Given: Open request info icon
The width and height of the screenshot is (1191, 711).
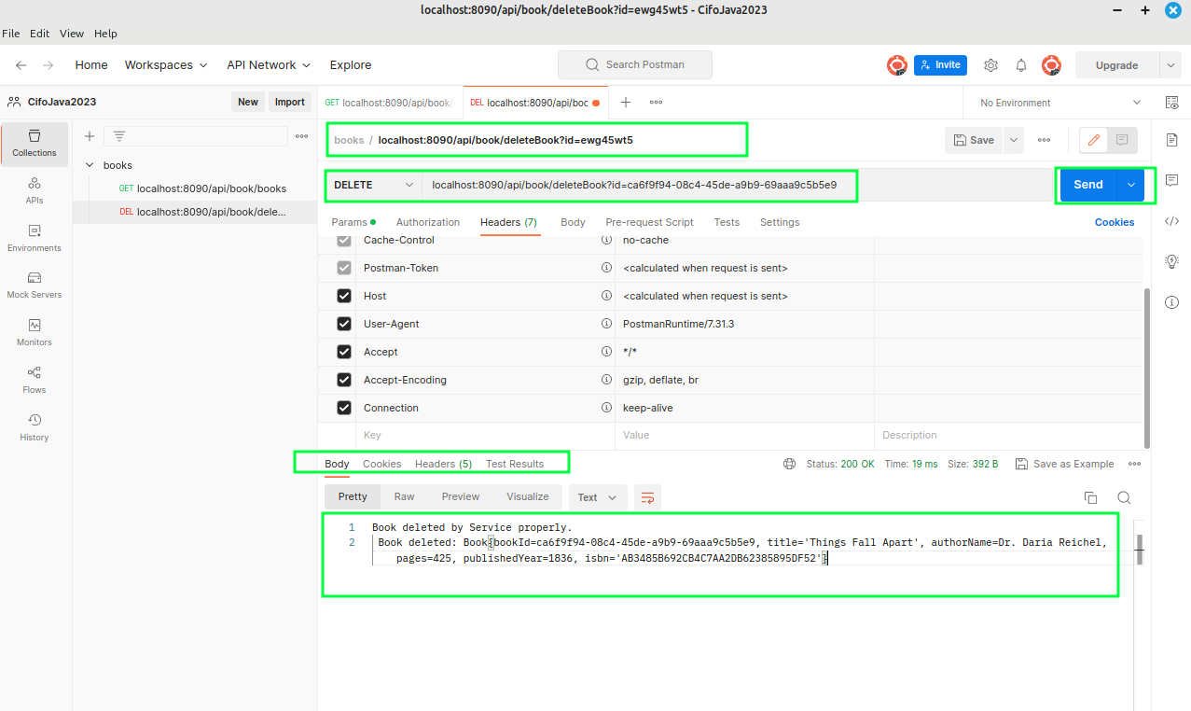Looking at the screenshot, I should [x=1172, y=302].
